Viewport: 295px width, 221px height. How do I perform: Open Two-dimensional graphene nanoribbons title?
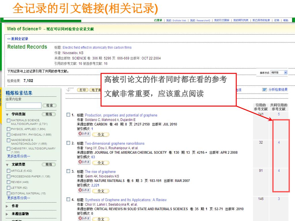click(115, 143)
